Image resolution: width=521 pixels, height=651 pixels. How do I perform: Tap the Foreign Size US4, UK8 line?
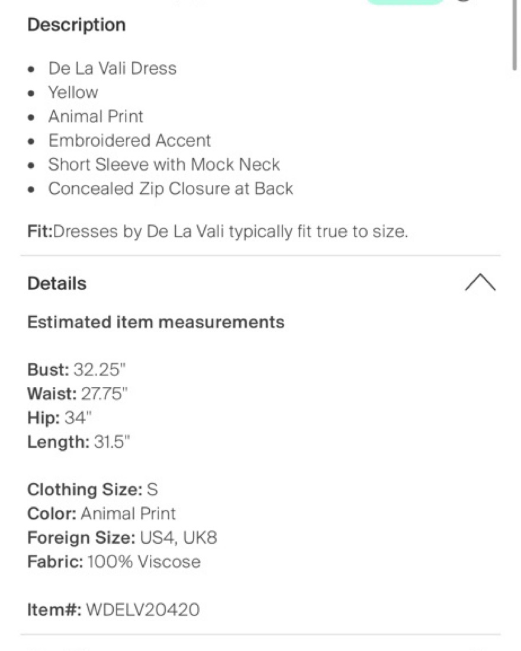(x=123, y=538)
